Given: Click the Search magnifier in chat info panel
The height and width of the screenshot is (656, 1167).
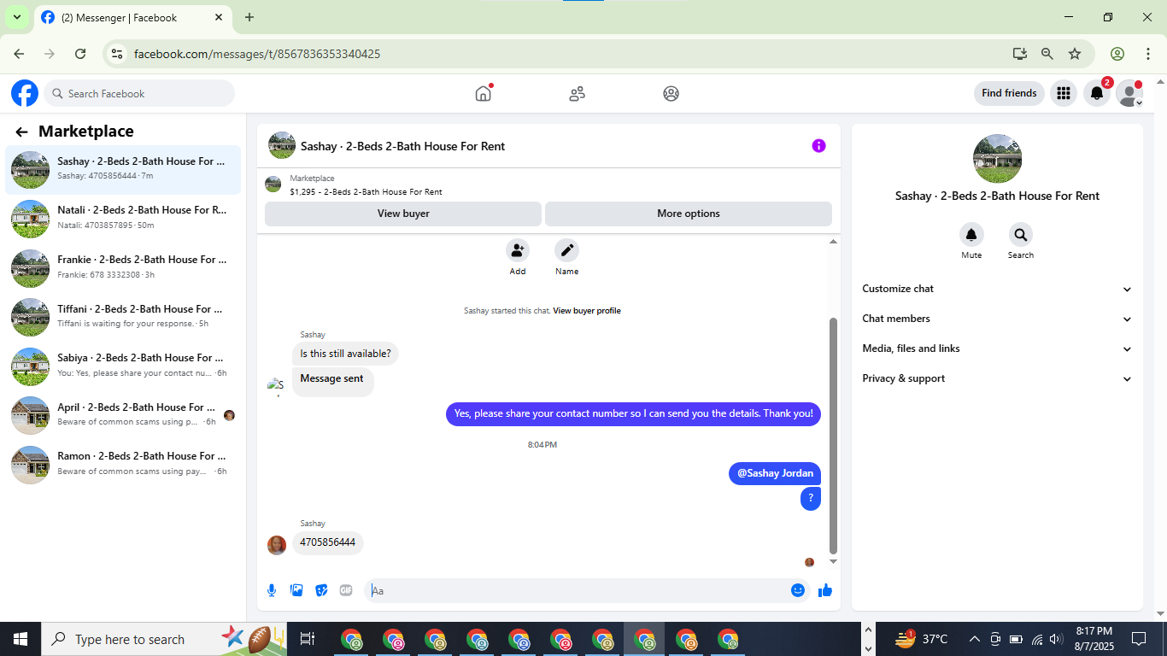Looking at the screenshot, I should click(x=1021, y=235).
